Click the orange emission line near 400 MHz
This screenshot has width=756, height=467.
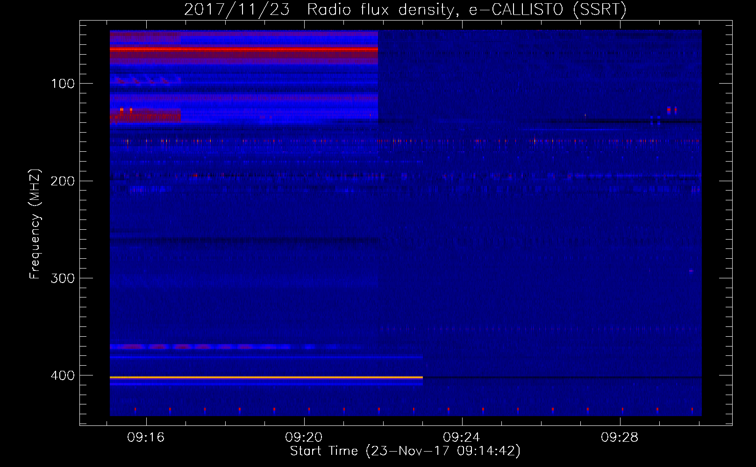[266, 377]
